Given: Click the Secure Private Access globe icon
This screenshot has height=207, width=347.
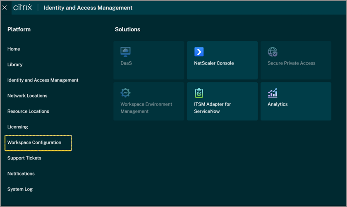Looking at the screenshot, I should (273, 51).
